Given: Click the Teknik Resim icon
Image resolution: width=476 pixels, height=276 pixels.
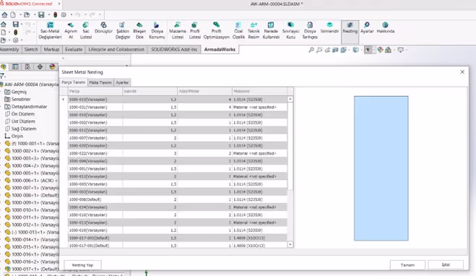Looking at the screenshot, I should click(x=254, y=30).
